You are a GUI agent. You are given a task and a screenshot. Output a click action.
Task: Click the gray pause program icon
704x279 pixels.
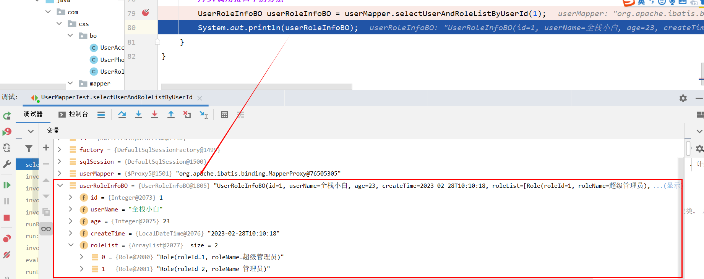[x=7, y=201]
